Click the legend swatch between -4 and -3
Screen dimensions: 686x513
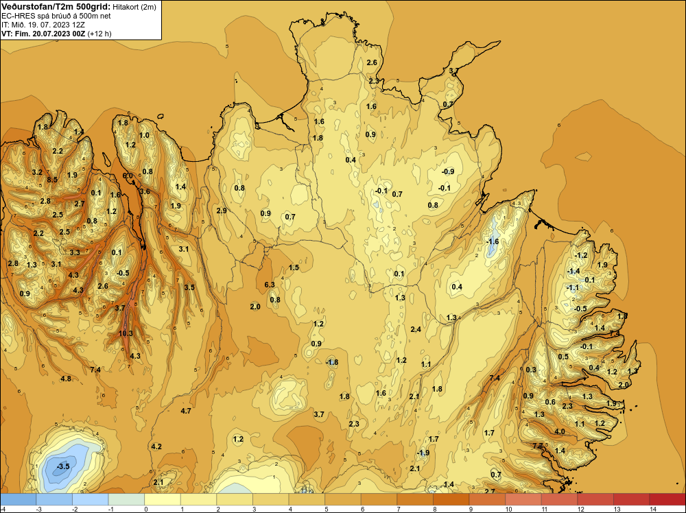[18, 499]
